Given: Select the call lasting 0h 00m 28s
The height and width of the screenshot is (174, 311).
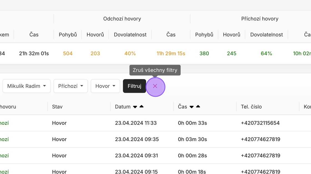Looking at the screenshot, I should click(x=192, y=156).
